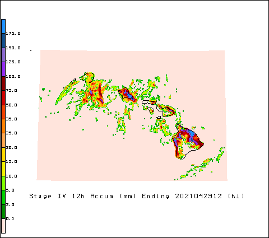269x238 pixels.
Task: Click the dark green 0.1-2 legend swatch
Action: [3, 212]
